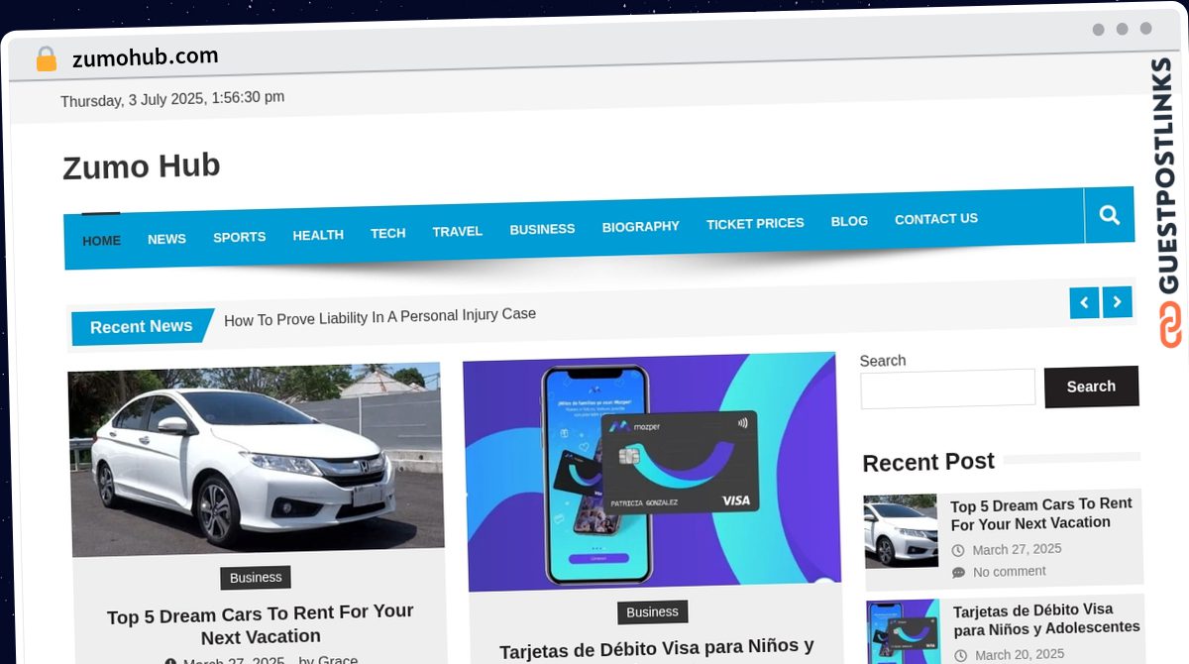Focus the sidebar search text field
Viewport: 1189px width, 664px height.
pos(947,388)
